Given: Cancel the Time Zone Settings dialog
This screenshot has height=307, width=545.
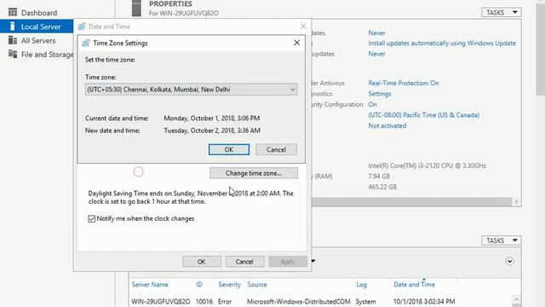Looking at the screenshot, I should click(x=276, y=150).
